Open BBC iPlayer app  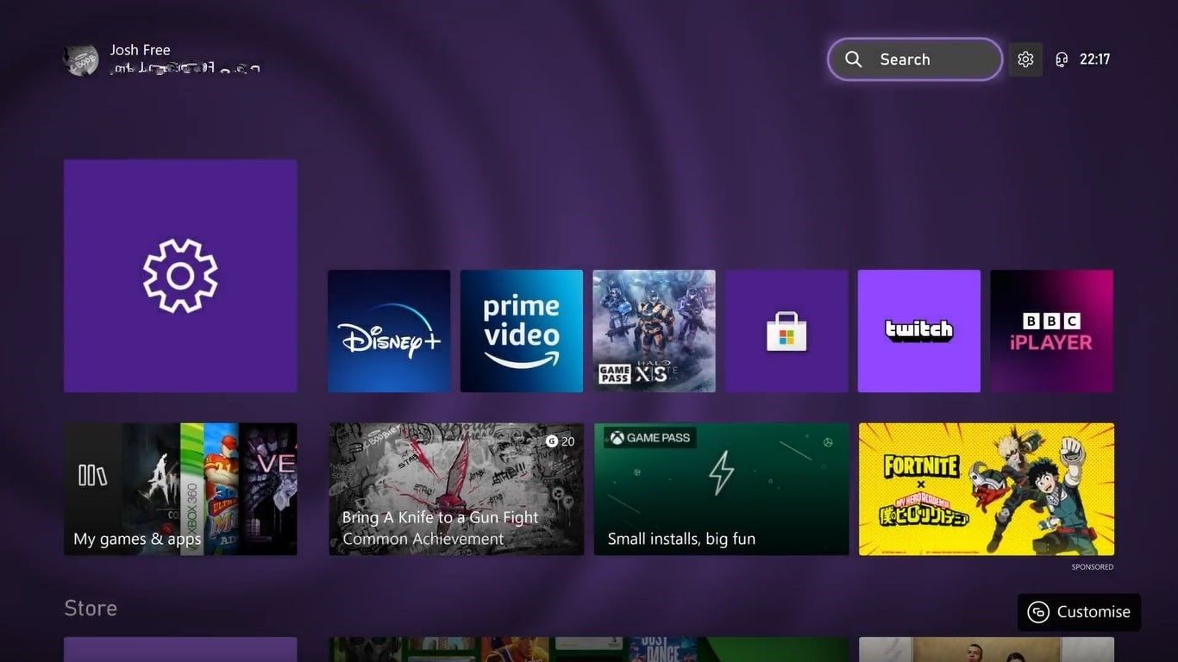click(1051, 331)
